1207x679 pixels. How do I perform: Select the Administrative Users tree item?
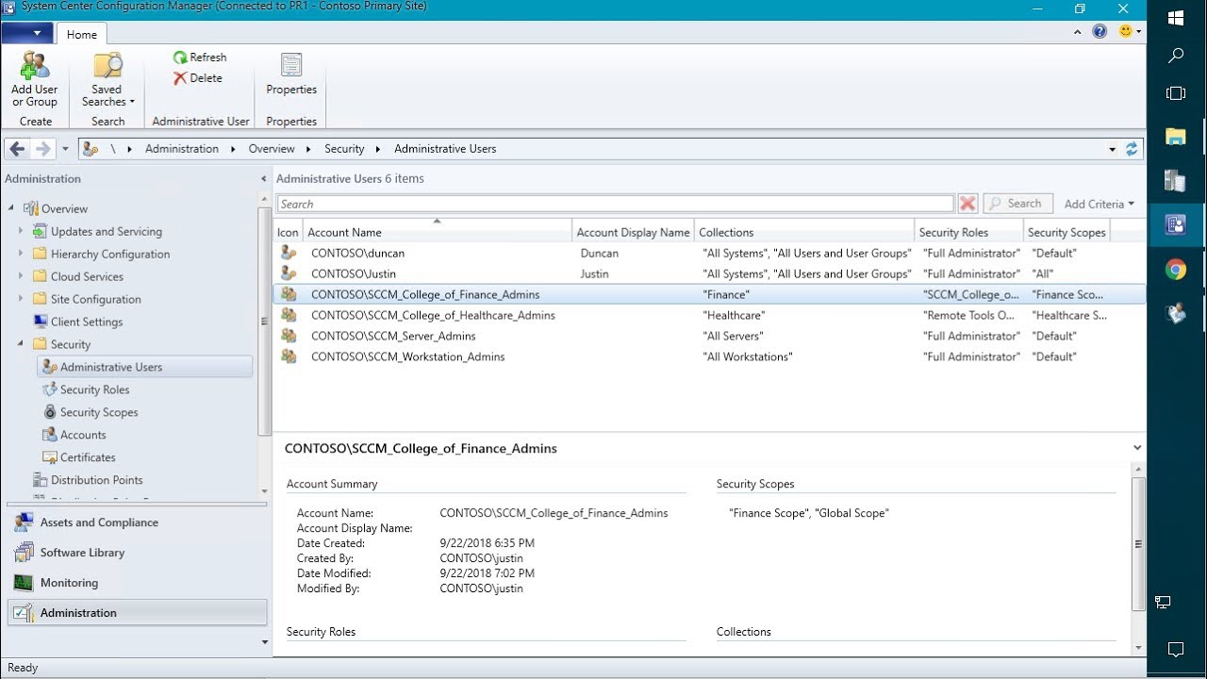point(144,367)
